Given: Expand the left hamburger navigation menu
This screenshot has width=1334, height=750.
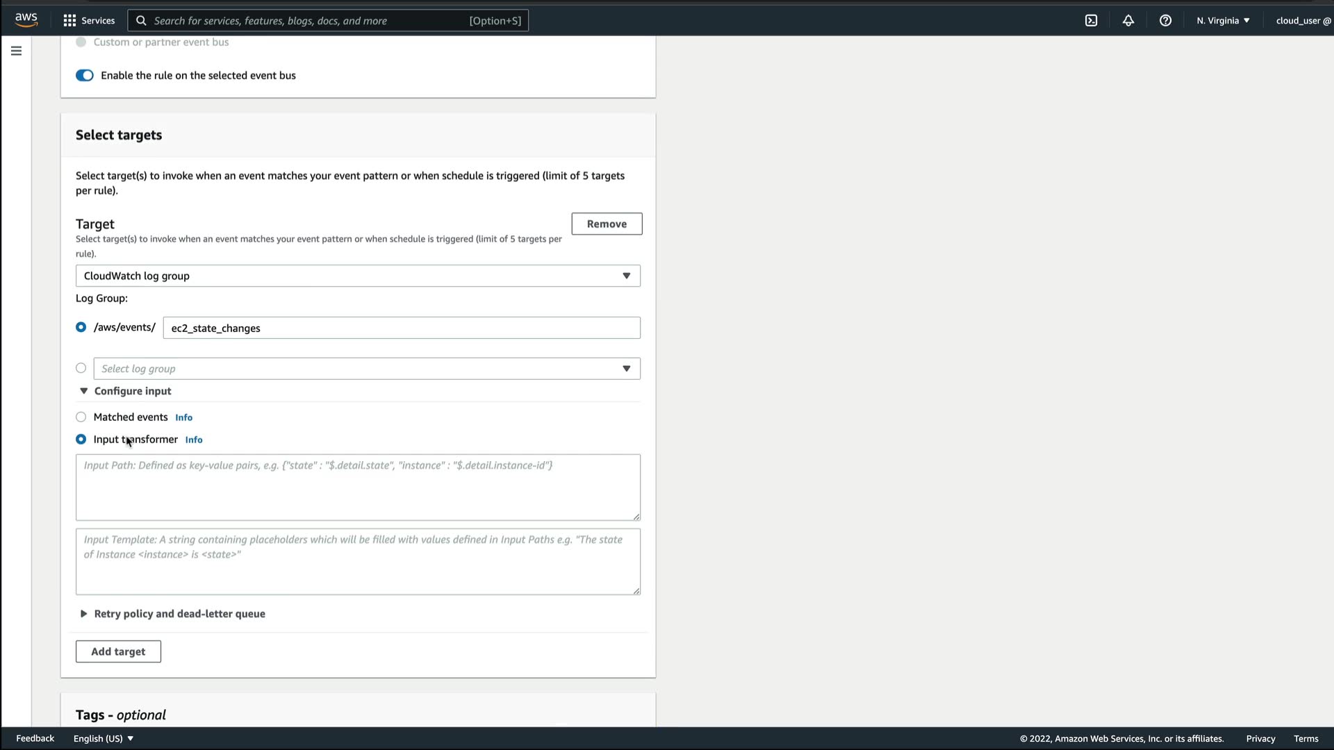Looking at the screenshot, I should point(16,51).
